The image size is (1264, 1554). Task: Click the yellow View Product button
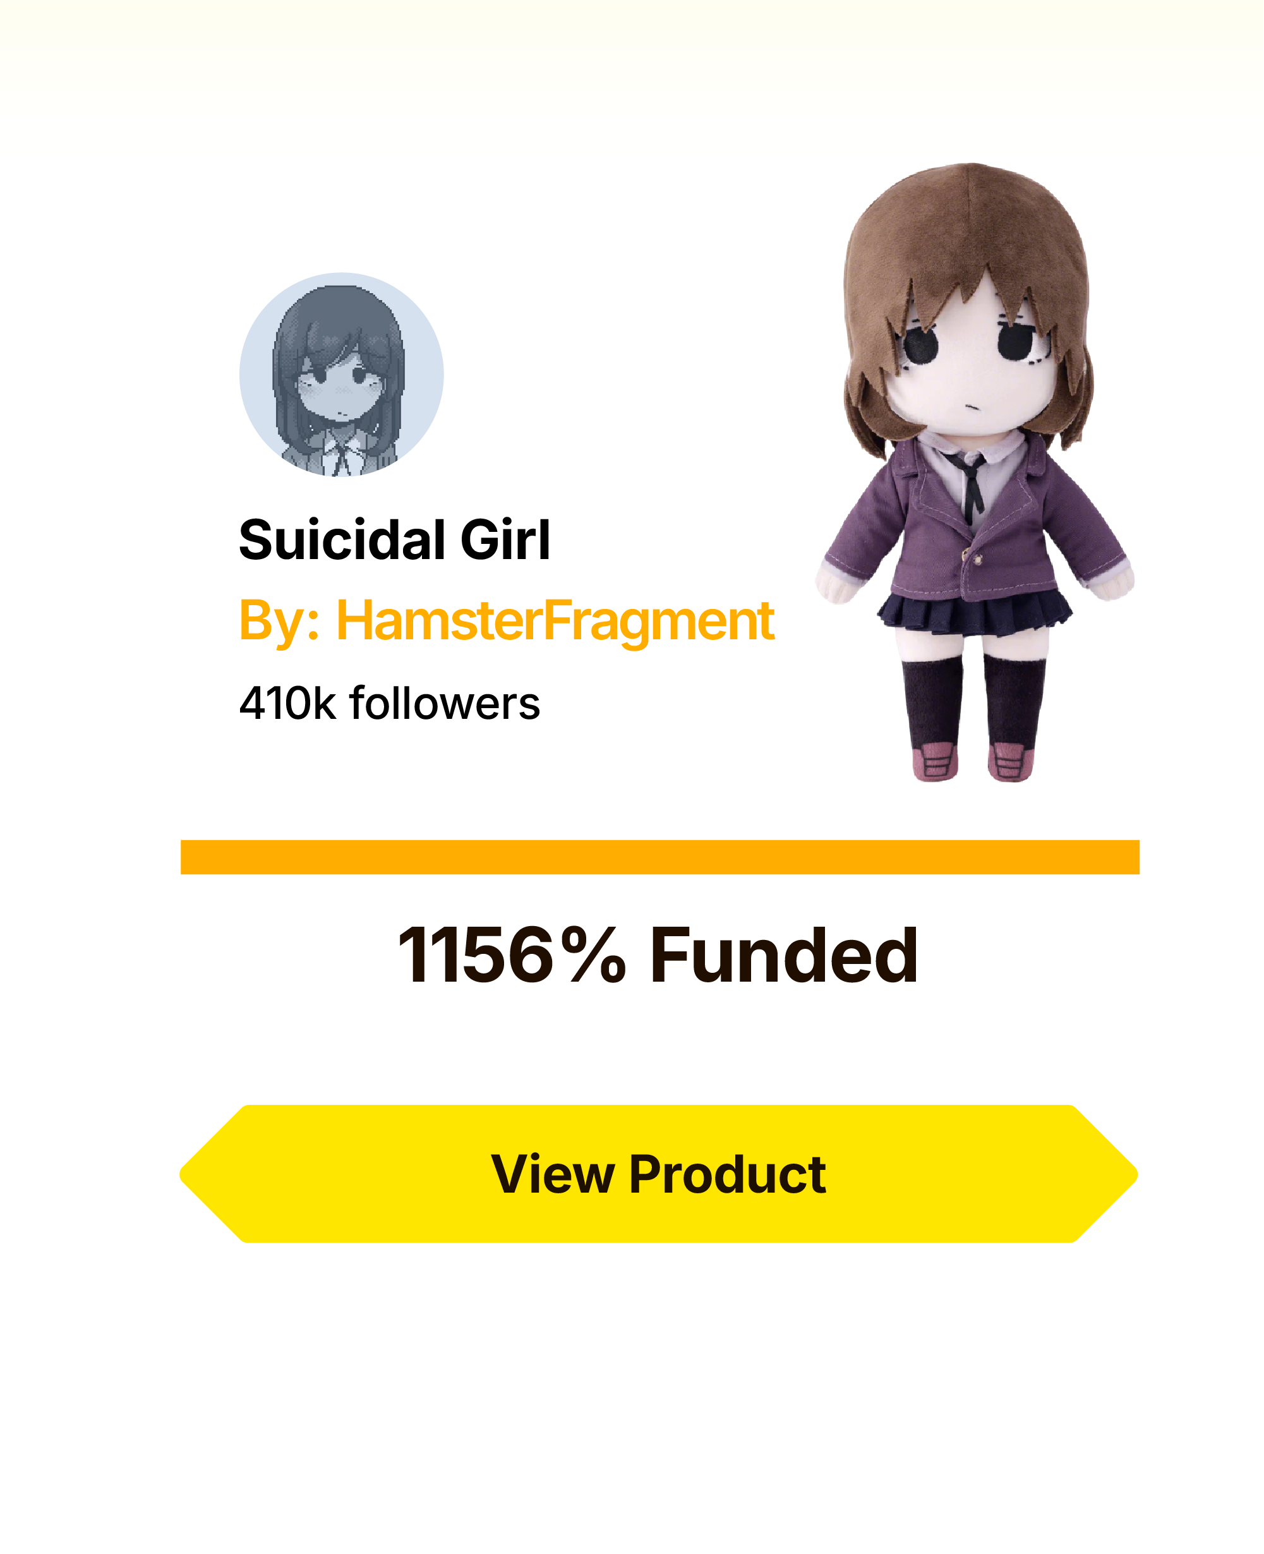point(658,1174)
